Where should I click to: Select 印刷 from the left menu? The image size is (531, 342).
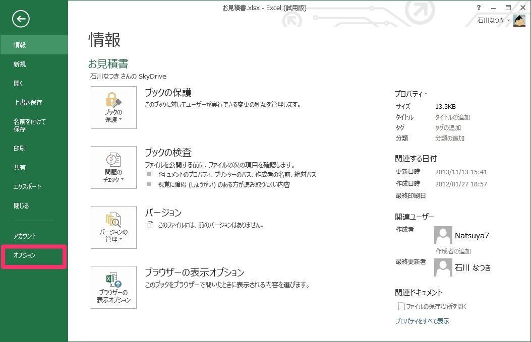tap(20, 149)
